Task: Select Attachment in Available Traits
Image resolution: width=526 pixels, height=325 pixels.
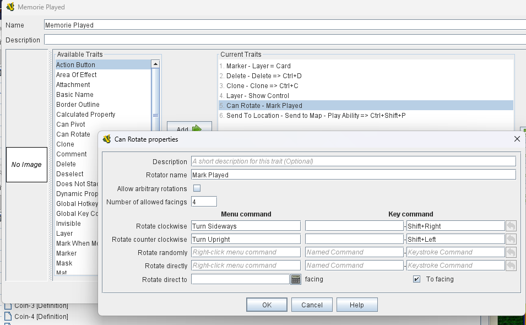Action: [x=104, y=84]
